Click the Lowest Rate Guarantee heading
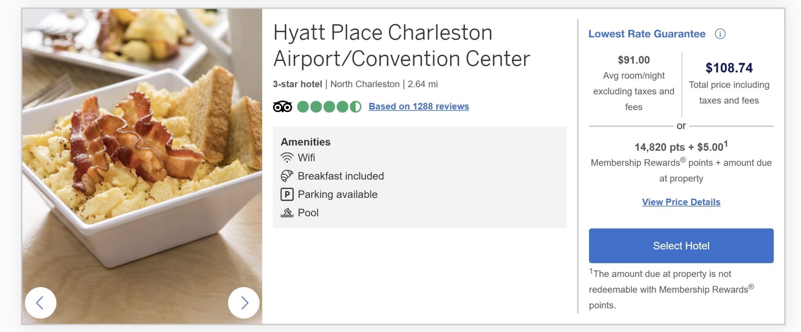The height and width of the screenshot is (332, 801). [x=647, y=34]
